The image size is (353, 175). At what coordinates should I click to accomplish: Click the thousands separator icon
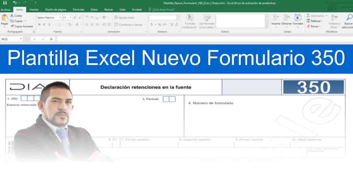coord(165,24)
